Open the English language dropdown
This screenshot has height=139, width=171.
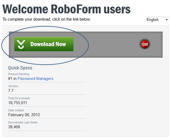tap(157, 20)
